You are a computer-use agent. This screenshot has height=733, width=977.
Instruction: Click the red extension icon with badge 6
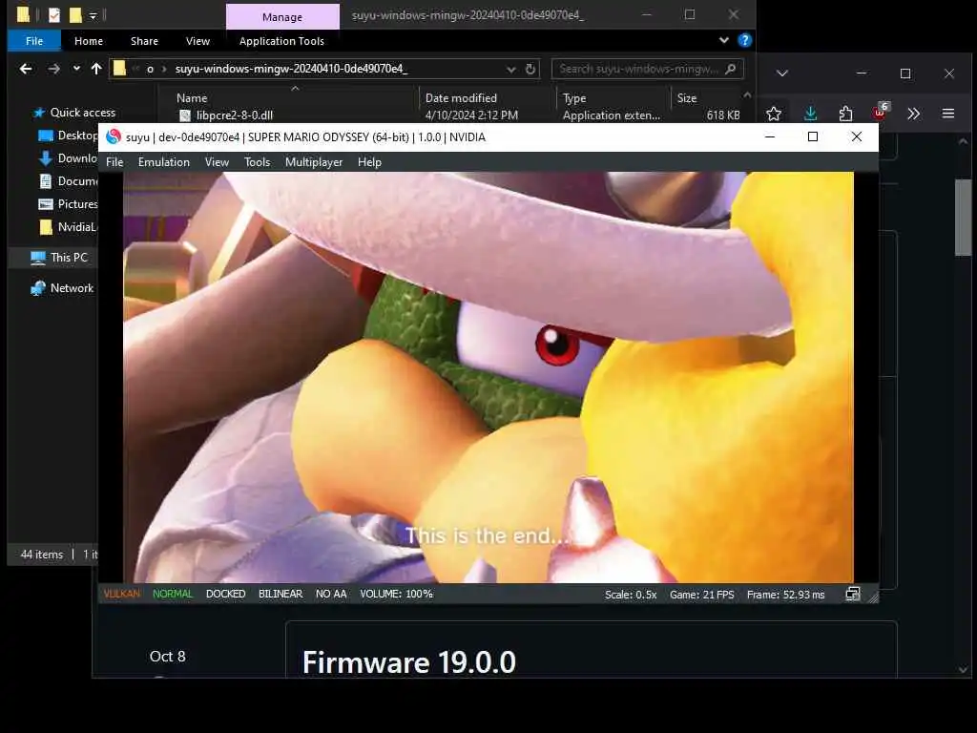pyautogui.click(x=881, y=113)
